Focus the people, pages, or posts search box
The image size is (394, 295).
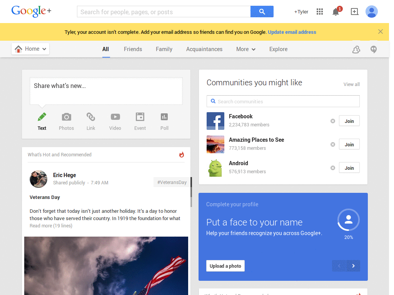click(164, 12)
